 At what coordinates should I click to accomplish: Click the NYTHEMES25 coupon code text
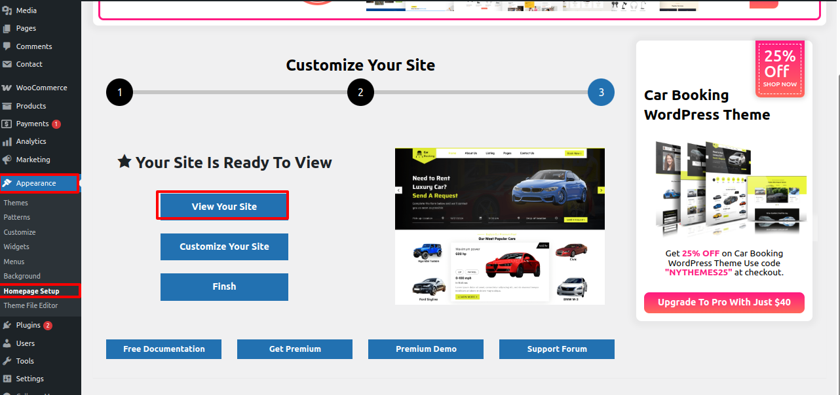[x=698, y=272]
